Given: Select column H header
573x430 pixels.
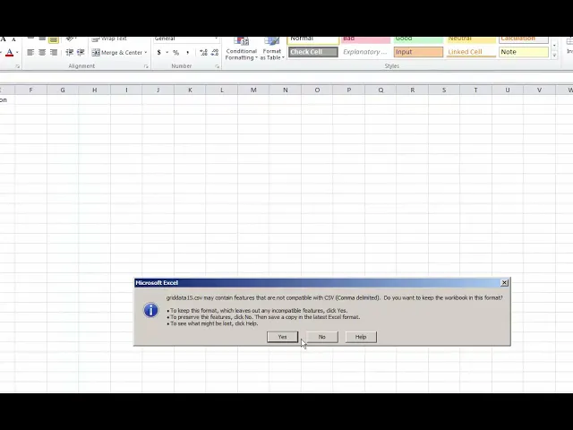Looking at the screenshot, I should [94, 90].
